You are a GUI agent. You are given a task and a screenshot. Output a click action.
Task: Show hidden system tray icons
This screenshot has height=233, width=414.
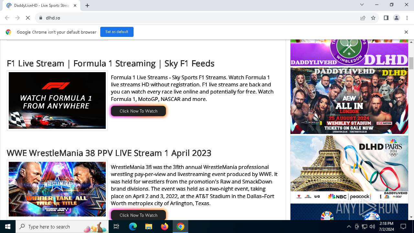(x=349, y=227)
